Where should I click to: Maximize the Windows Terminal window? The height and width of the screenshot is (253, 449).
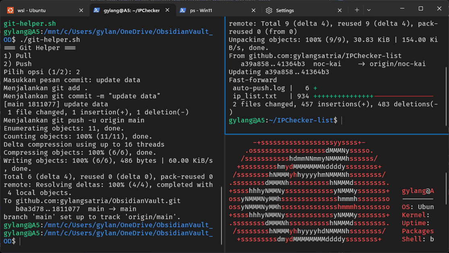pos(421,9)
